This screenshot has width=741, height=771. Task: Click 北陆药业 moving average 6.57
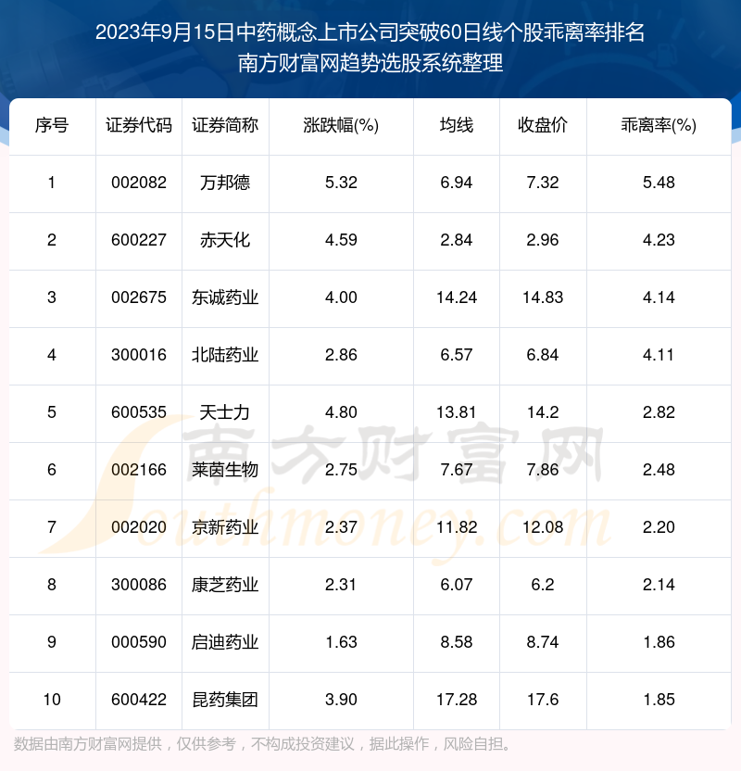[x=457, y=355]
